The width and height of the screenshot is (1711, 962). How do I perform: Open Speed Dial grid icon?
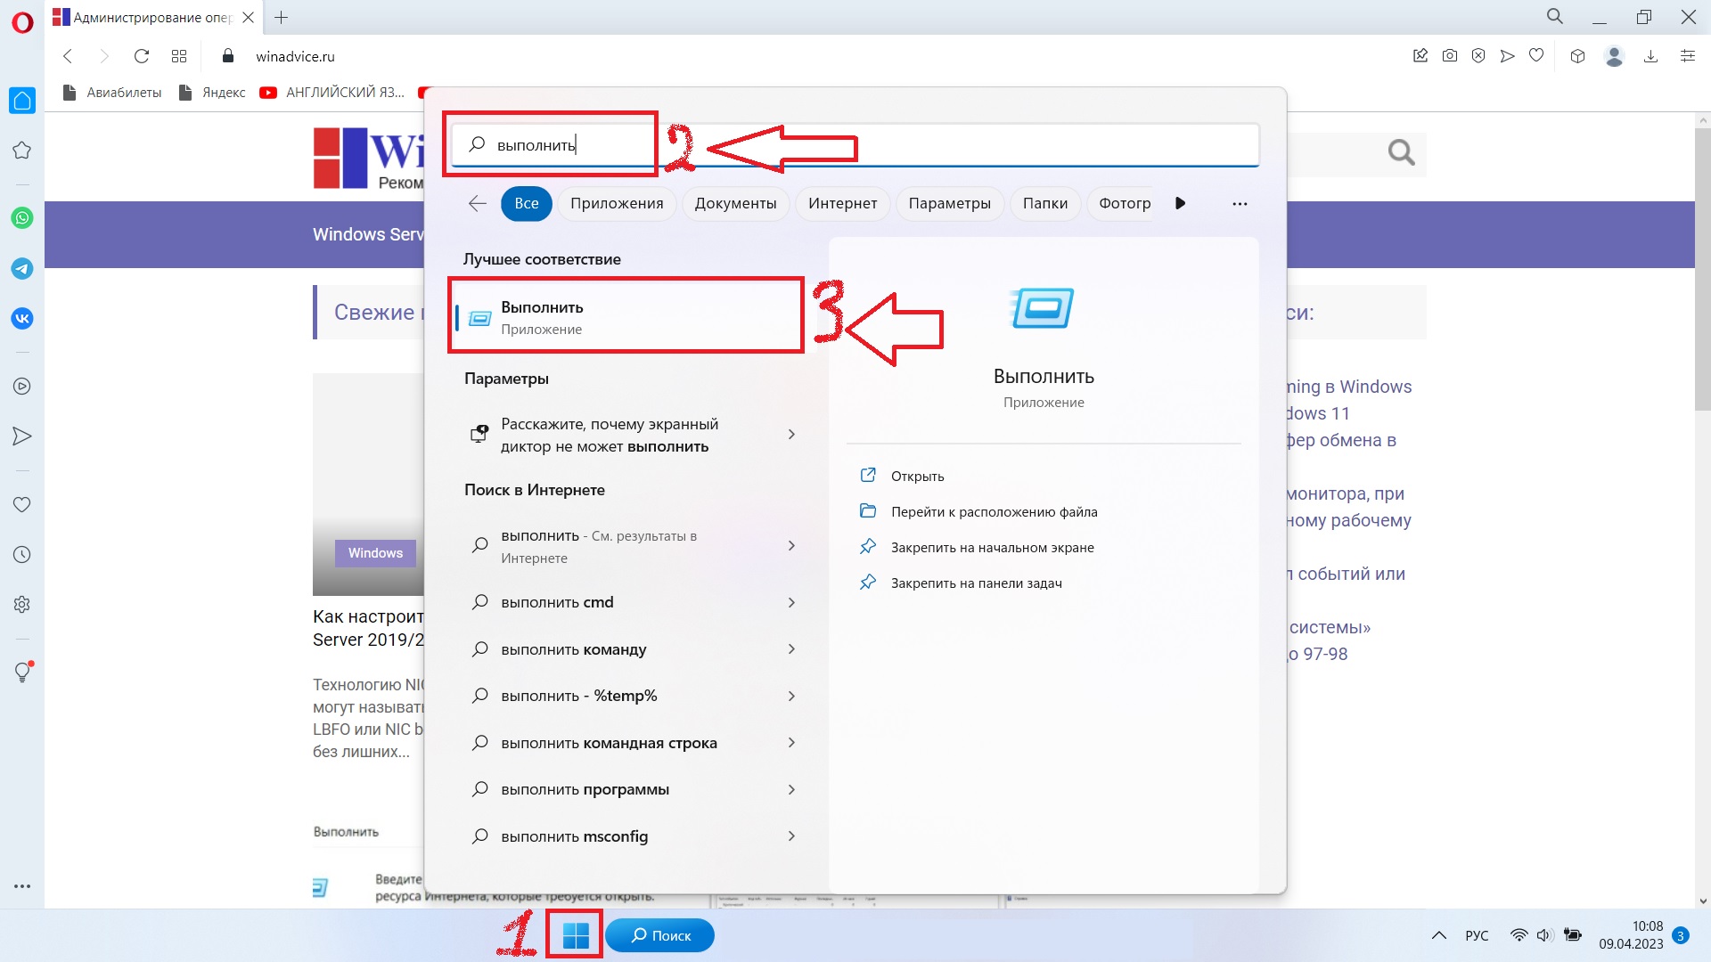pos(179,56)
